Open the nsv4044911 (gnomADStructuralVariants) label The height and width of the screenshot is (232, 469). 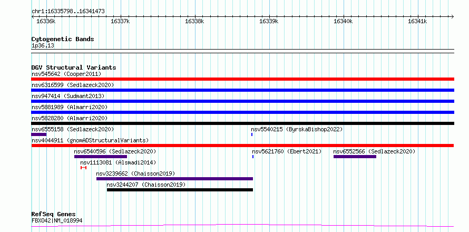[90, 140]
